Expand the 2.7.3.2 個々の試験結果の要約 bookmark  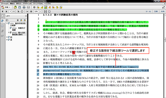click(x=9, y=32)
